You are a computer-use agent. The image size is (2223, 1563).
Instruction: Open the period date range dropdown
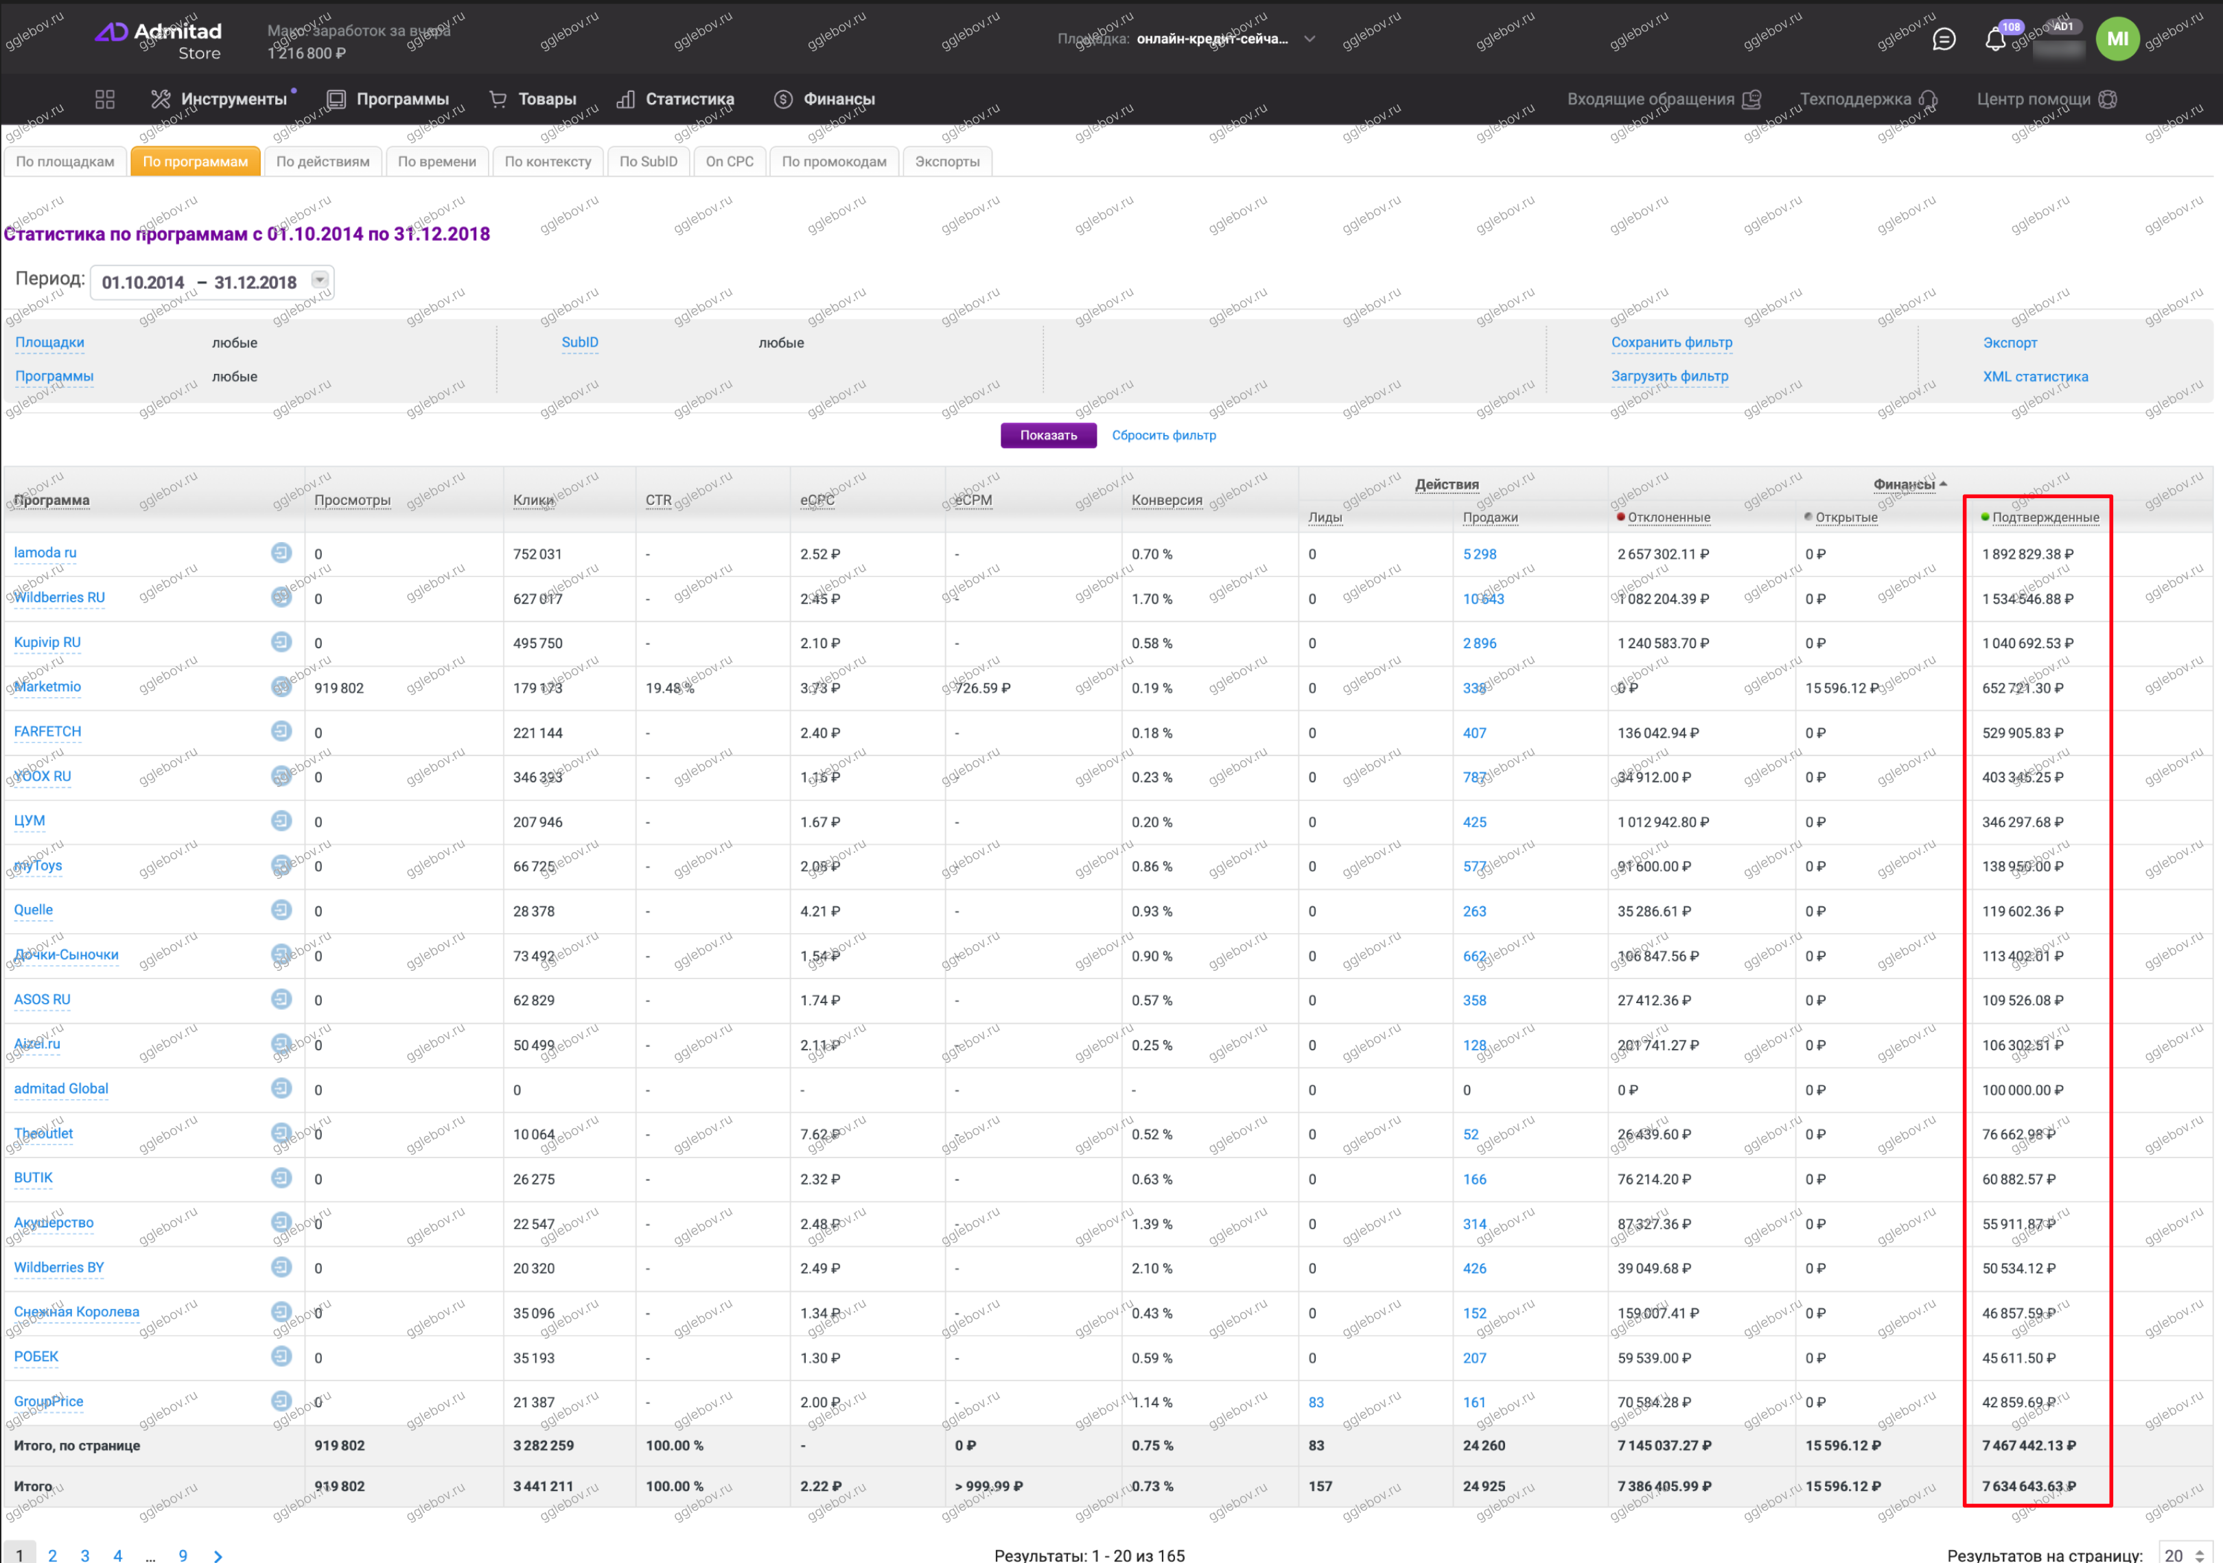pos(320,281)
